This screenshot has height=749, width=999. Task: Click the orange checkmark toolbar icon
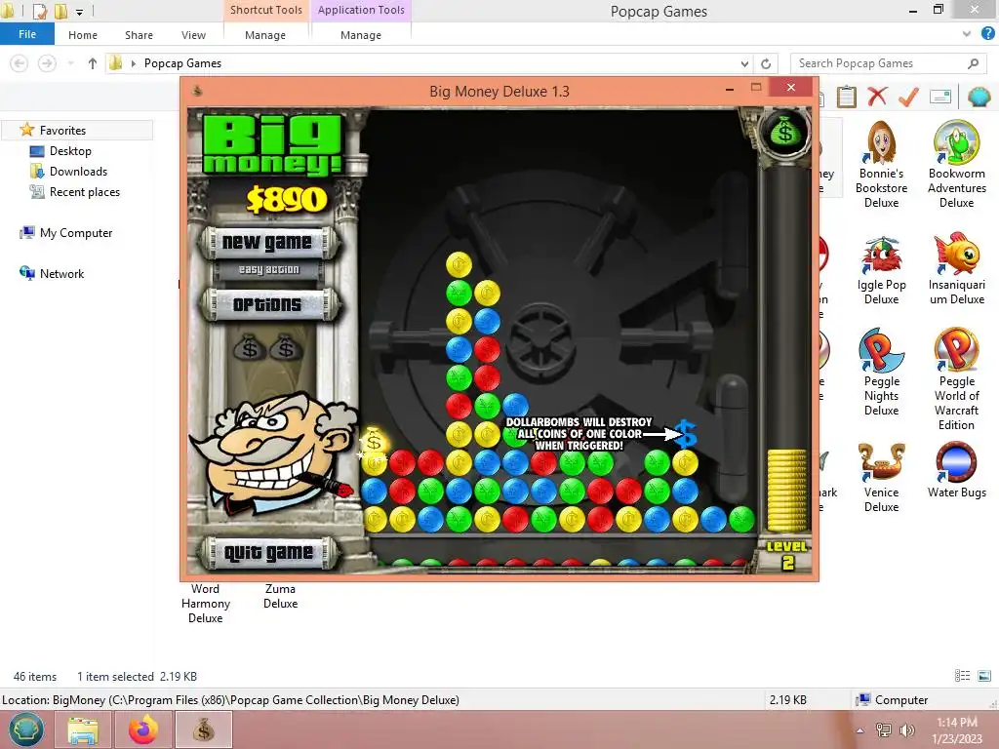tap(908, 97)
